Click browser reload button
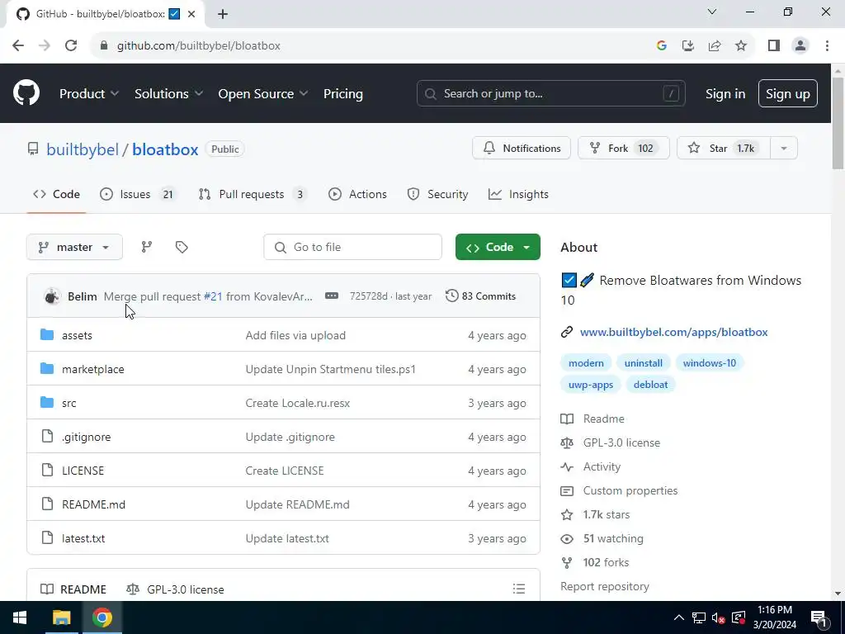 tap(71, 45)
